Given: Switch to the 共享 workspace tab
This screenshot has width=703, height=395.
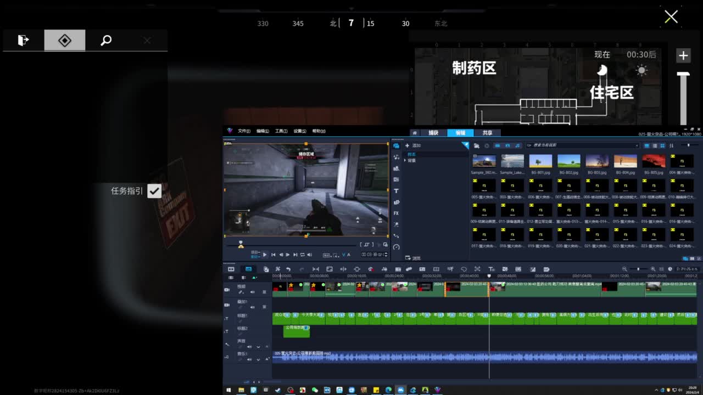Looking at the screenshot, I should (487, 133).
